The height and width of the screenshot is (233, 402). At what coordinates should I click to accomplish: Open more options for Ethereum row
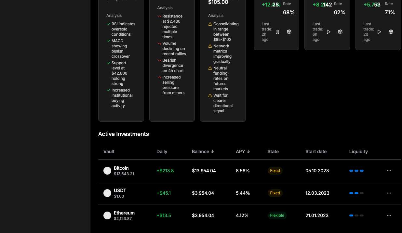tap(389, 215)
